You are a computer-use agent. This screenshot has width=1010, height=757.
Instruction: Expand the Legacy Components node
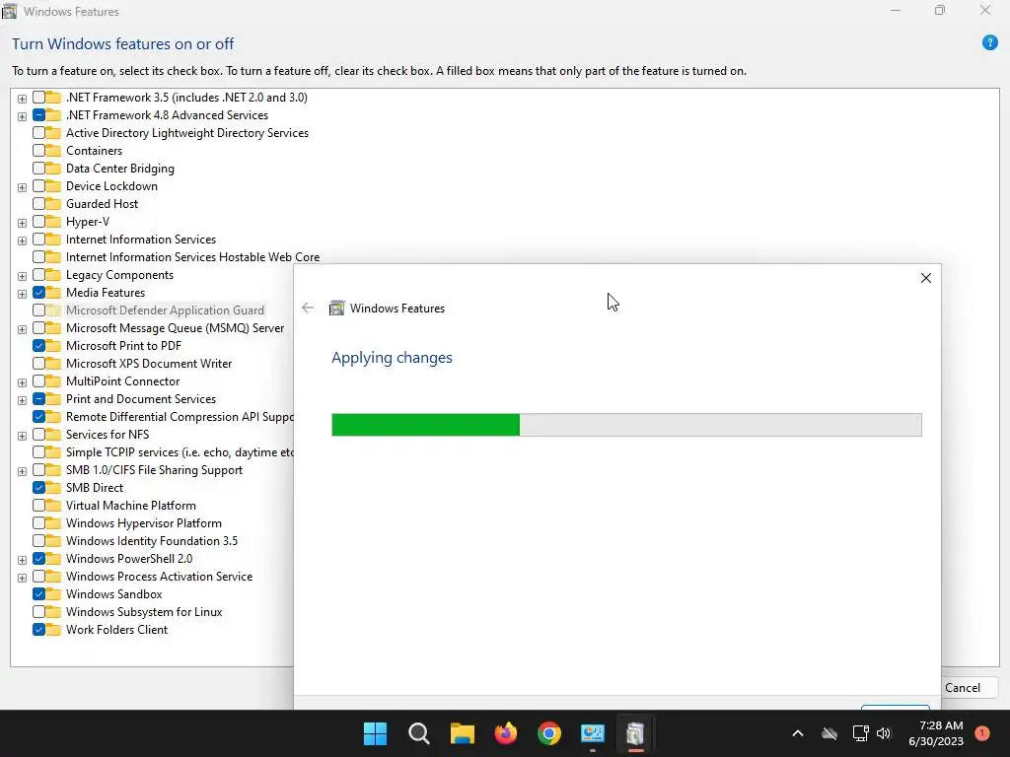pyautogui.click(x=22, y=276)
